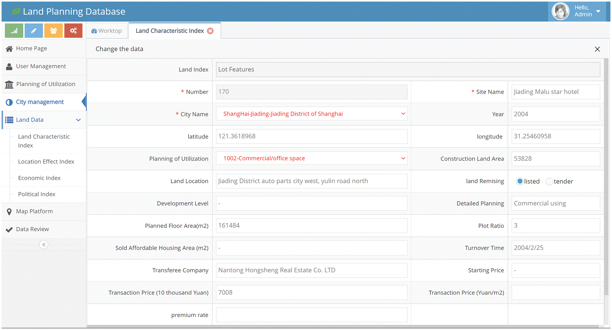Choose tender option for land Remising
Screen dimensions: 612x330
click(549, 181)
